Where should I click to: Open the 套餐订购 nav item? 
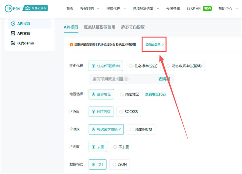coord(87,8)
